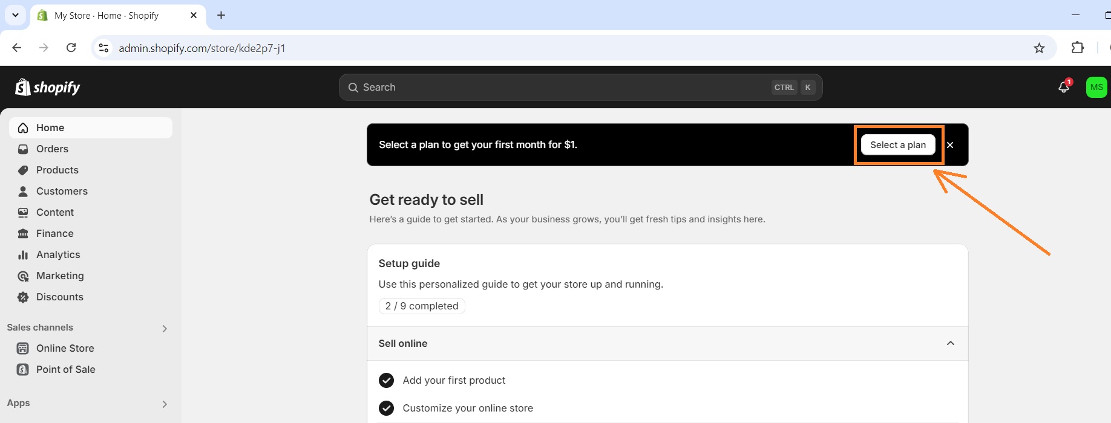Image resolution: width=1111 pixels, height=423 pixels.
Task: Open the Content section
Action: pyautogui.click(x=55, y=212)
